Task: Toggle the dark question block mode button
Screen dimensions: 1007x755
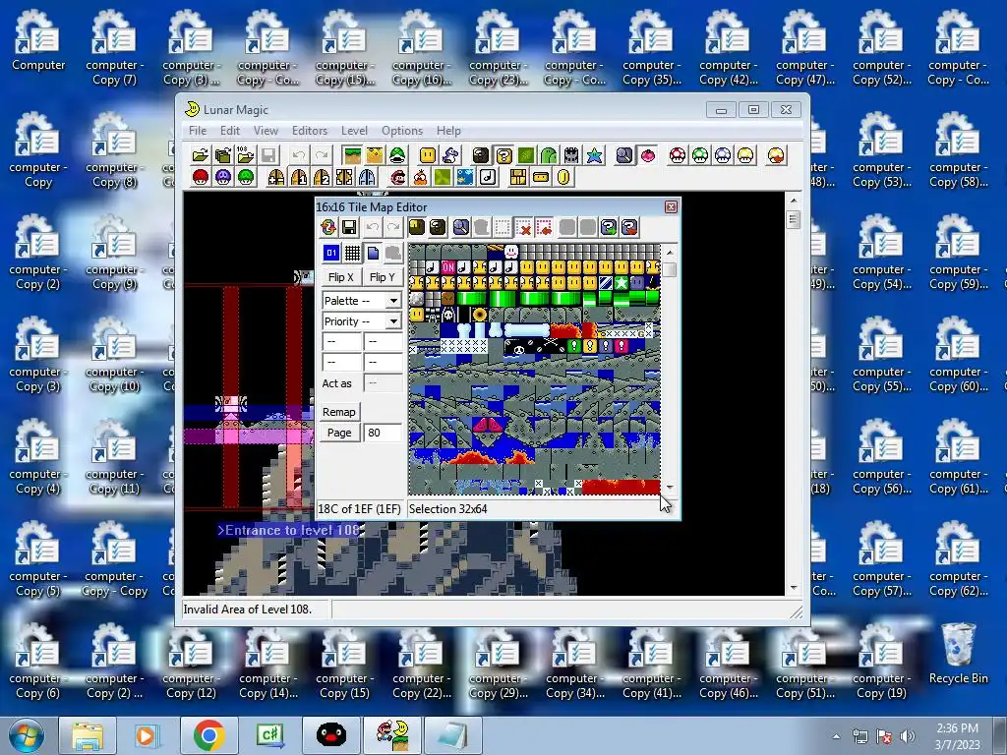Action: [438, 227]
